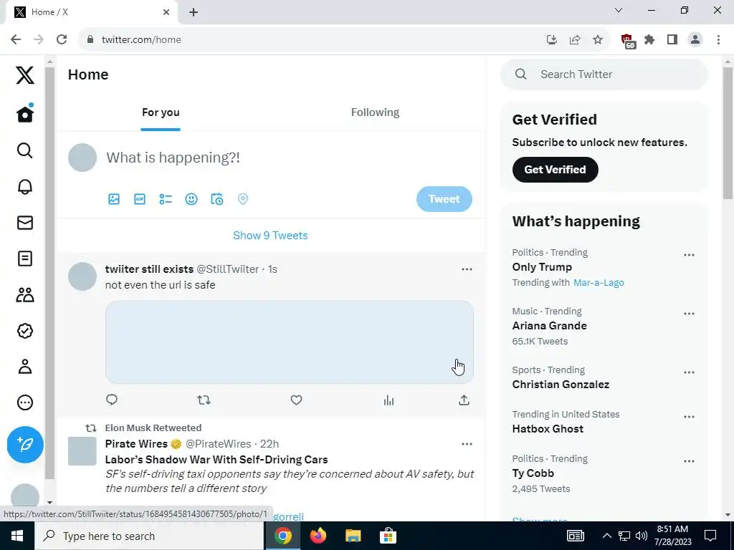
Task: Open options for Christian Gonzalez trend
Action: pyautogui.click(x=689, y=372)
